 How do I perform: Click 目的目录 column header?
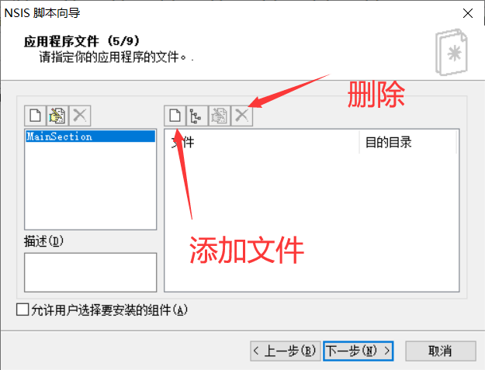pyautogui.click(x=407, y=142)
